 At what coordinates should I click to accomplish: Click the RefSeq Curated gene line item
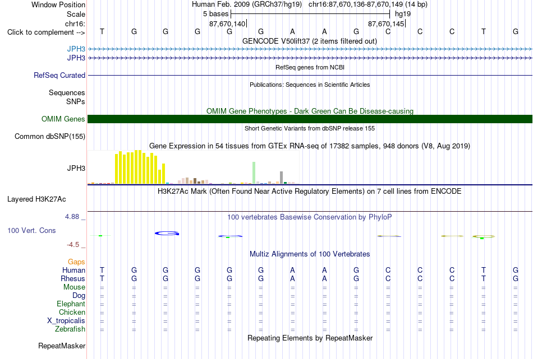click(x=310, y=76)
